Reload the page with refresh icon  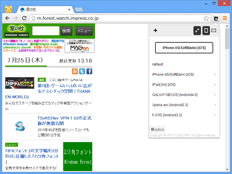pyautogui.click(x=24, y=18)
